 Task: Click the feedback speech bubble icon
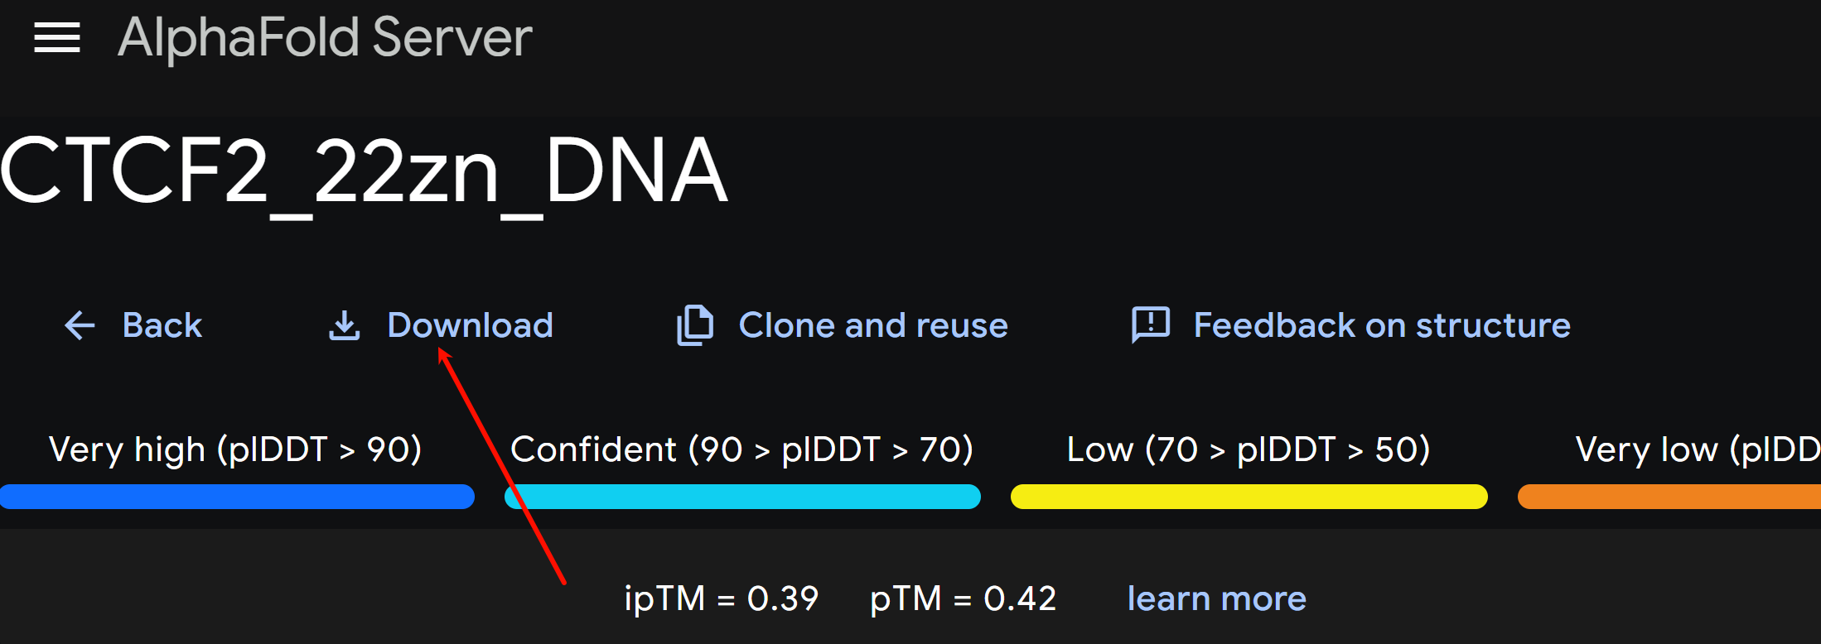coord(1151,324)
